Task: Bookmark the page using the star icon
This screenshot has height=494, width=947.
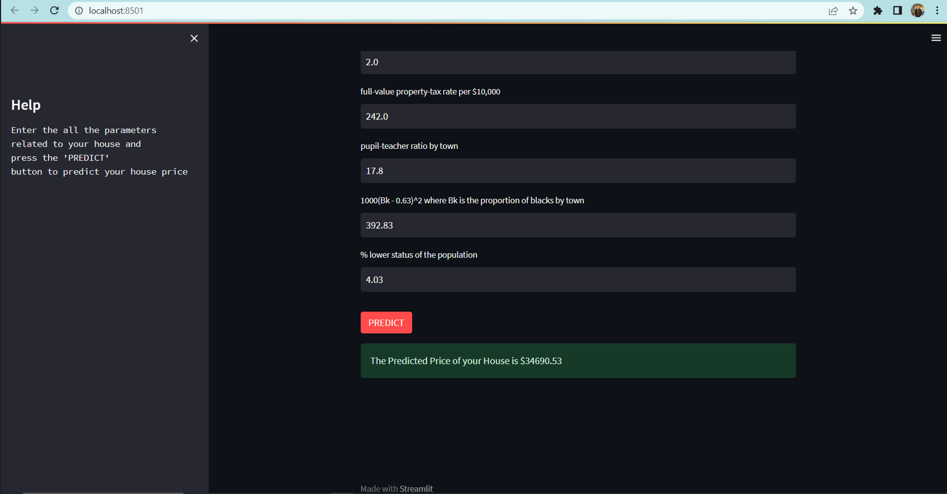Action: pyautogui.click(x=853, y=10)
